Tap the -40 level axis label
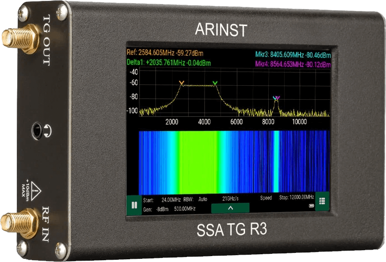Screen dimensions: 386x262 point(134,72)
